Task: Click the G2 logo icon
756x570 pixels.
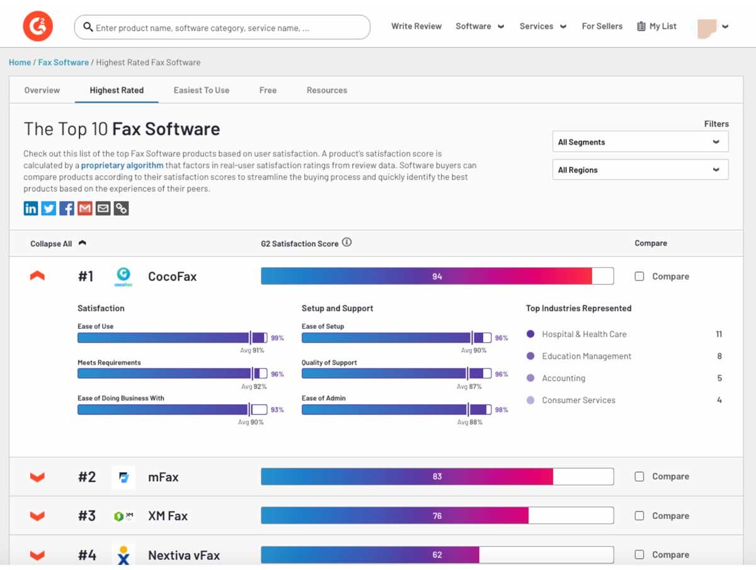Action: pos(38,26)
